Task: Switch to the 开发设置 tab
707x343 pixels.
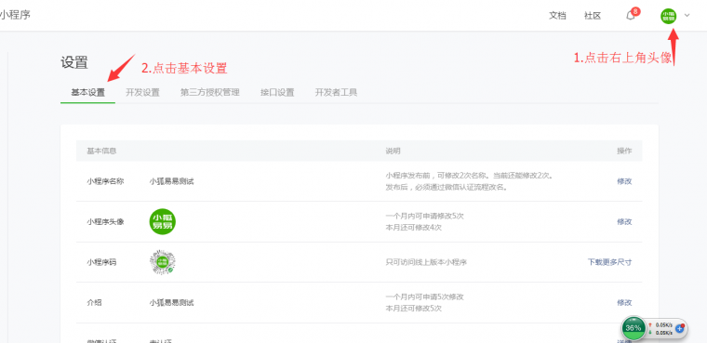Action: click(x=142, y=92)
